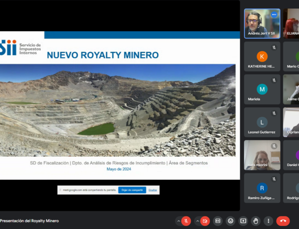Click the SII logo on the slide
The image size is (299, 229).
[8, 48]
